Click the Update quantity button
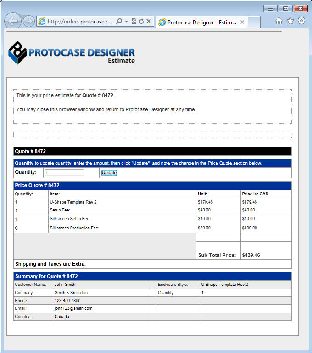312x353 pixels. 109,173
